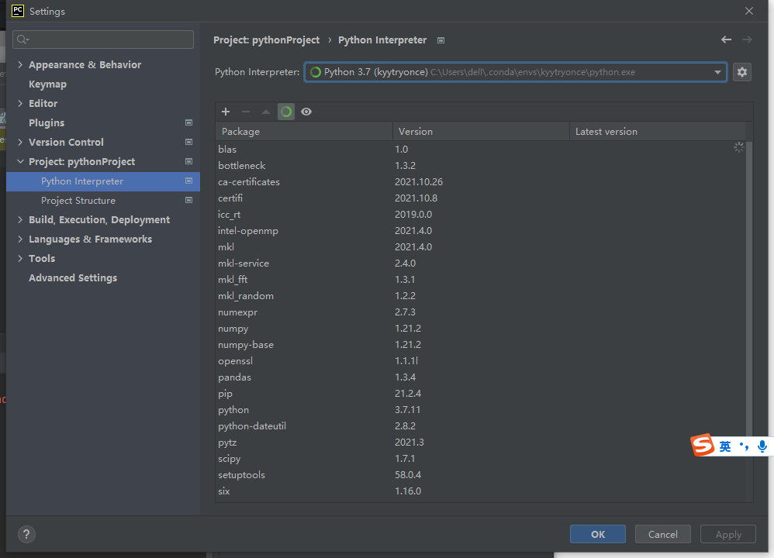Open interpreter settings via the gear icon
This screenshot has width=774, height=558.
(741, 71)
